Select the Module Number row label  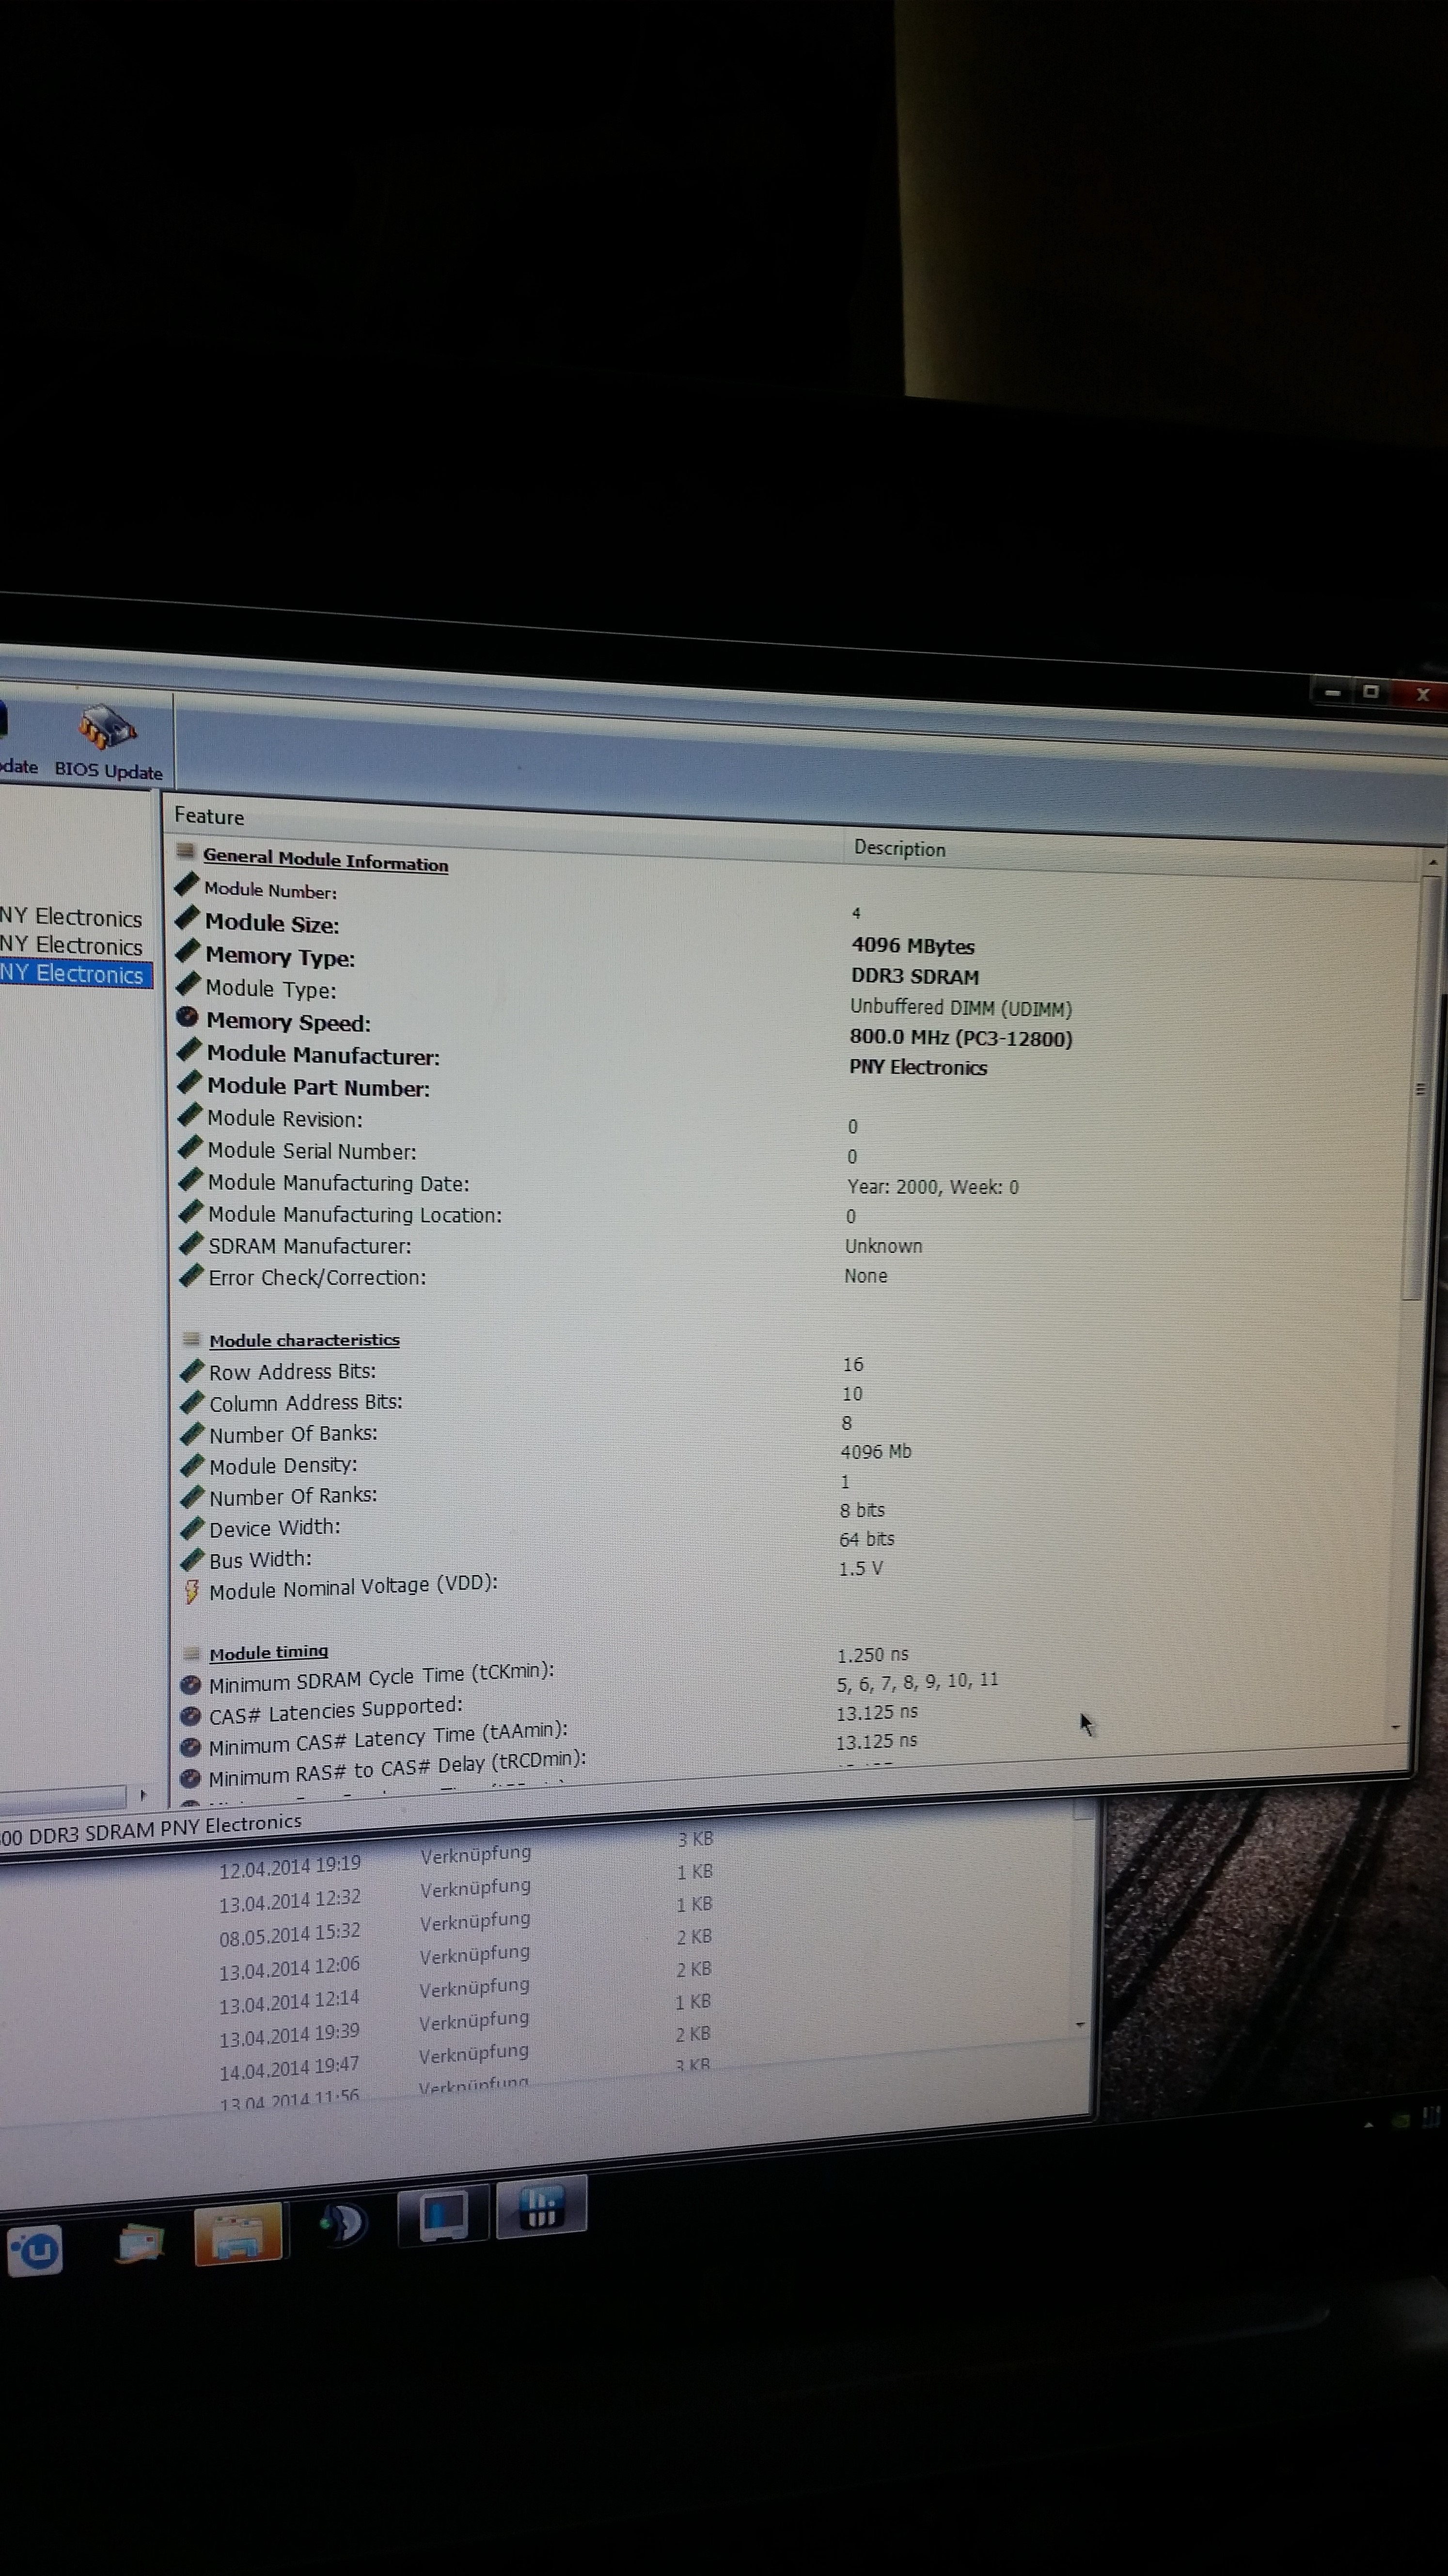click(271, 890)
